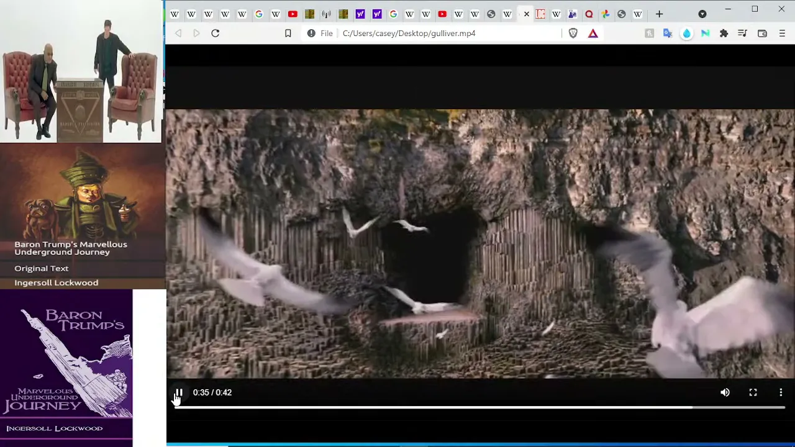Screen dimensions: 795x447
Task: Switch to the first Google tab
Action: [x=259, y=14]
